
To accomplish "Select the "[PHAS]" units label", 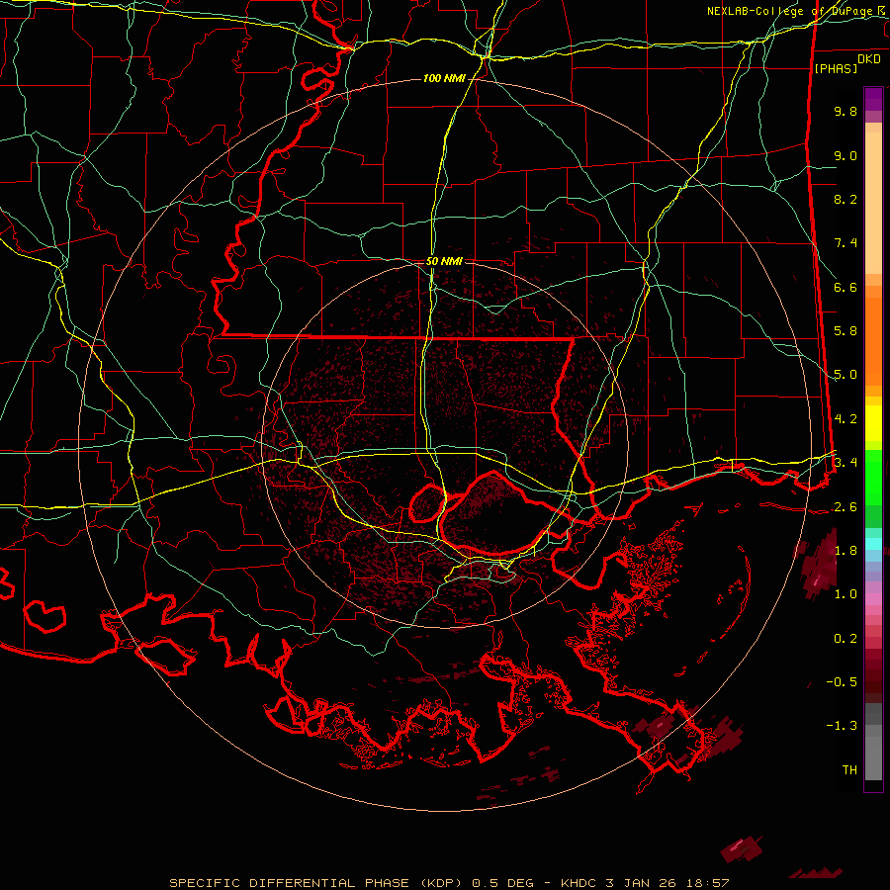I will (836, 68).
